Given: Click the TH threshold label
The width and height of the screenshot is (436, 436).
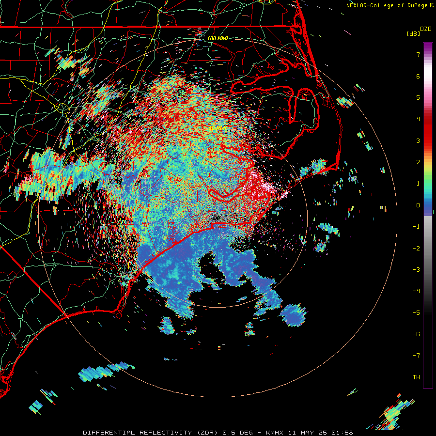Looking at the screenshot, I should coord(416,377).
